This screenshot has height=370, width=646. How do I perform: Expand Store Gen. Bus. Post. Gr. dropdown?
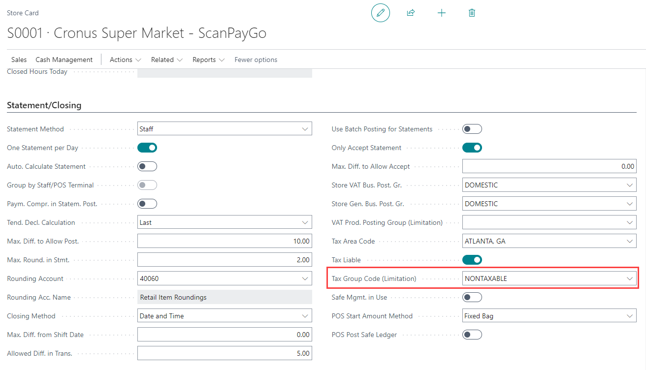click(630, 204)
